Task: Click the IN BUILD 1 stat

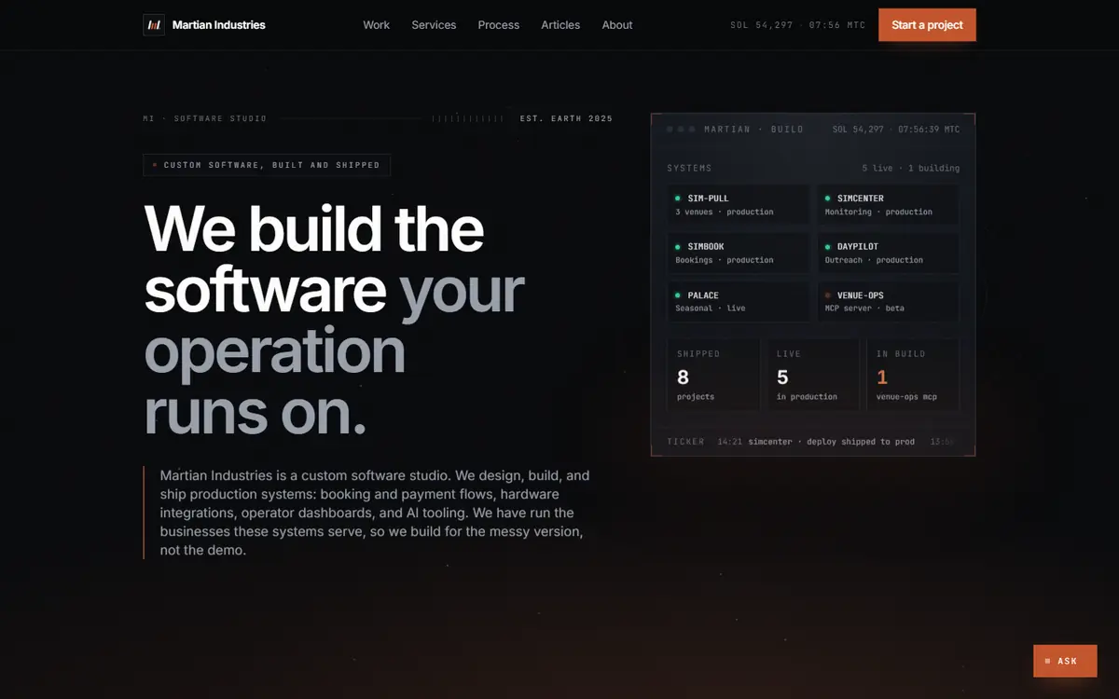Action: coord(913,375)
